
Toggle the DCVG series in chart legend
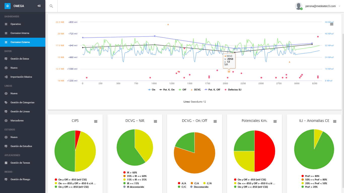(x=195, y=89)
